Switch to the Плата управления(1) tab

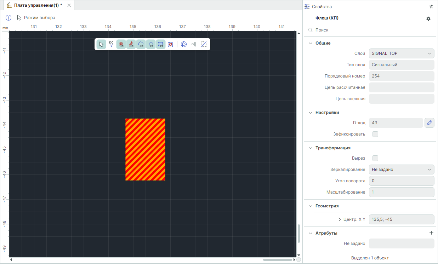[x=38, y=5]
